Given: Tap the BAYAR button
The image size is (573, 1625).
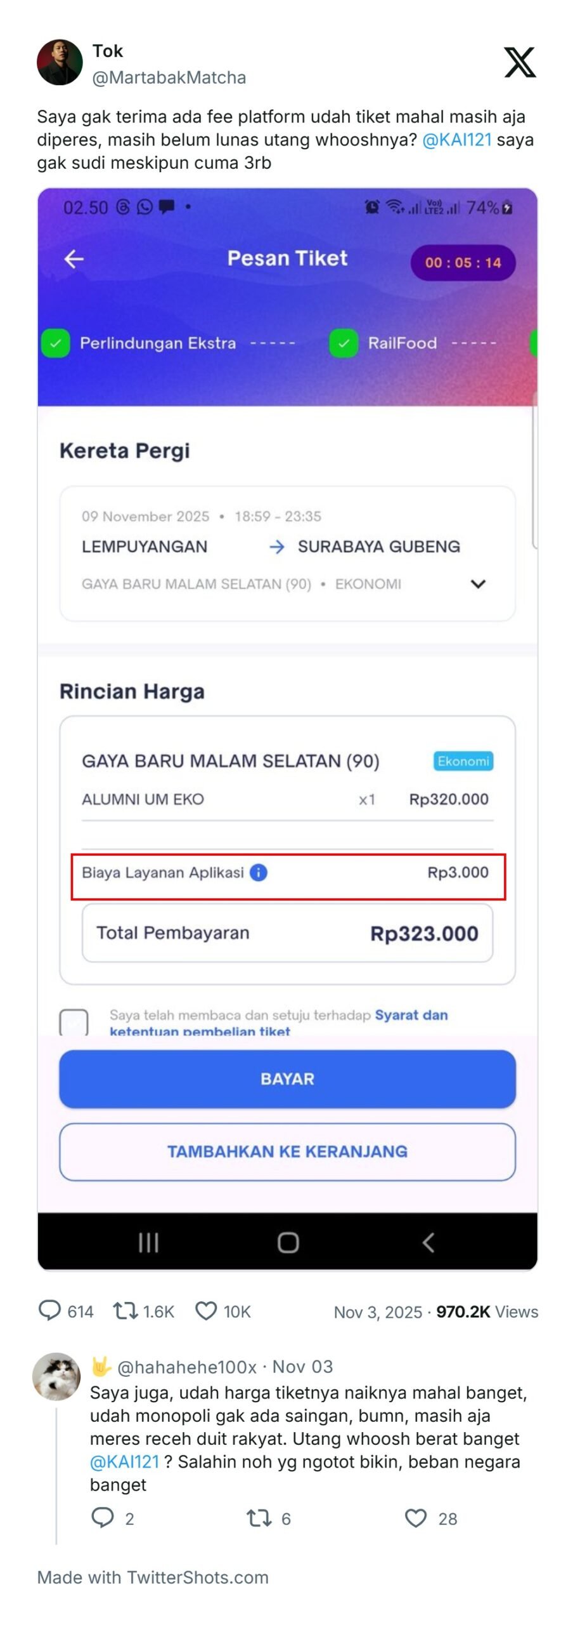Looking at the screenshot, I should tap(286, 1078).
